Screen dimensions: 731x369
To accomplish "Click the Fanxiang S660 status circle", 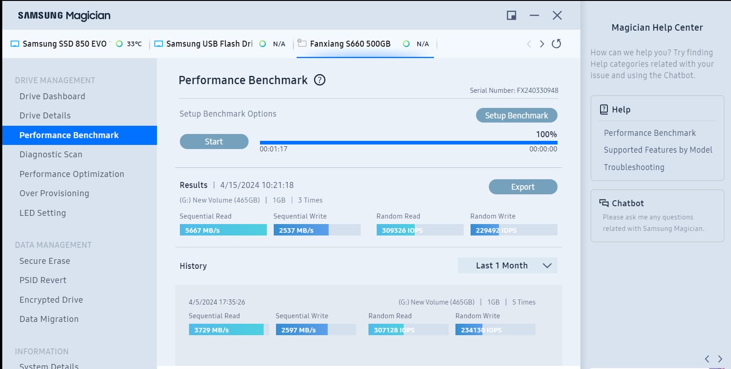I will click(x=406, y=44).
